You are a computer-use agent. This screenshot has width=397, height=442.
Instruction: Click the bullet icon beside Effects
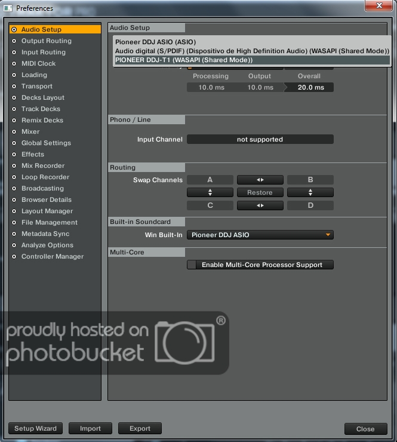click(x=14, y=154)
